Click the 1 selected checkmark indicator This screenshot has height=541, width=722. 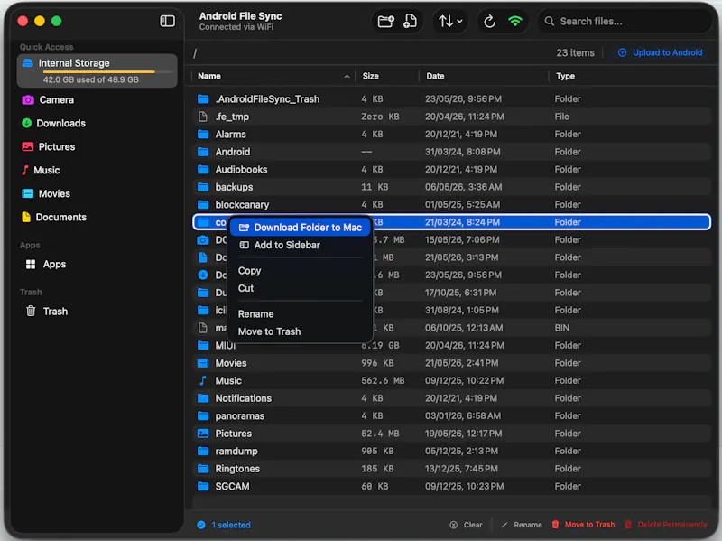[x=201, y=525]
